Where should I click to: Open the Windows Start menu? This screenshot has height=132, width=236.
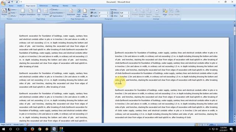[3, 129]
